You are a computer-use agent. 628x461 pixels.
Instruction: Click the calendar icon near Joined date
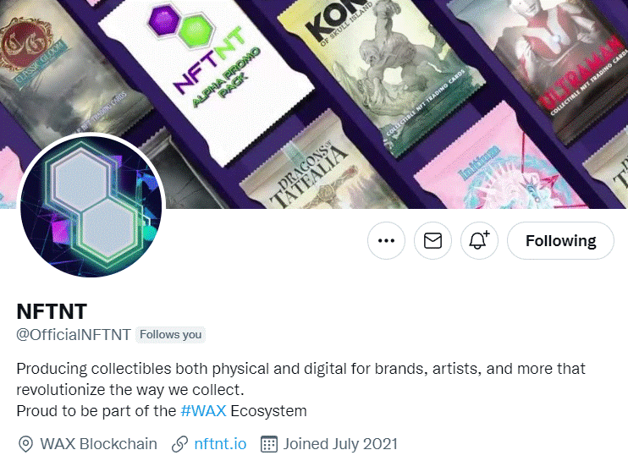click(x=269, y=444)
